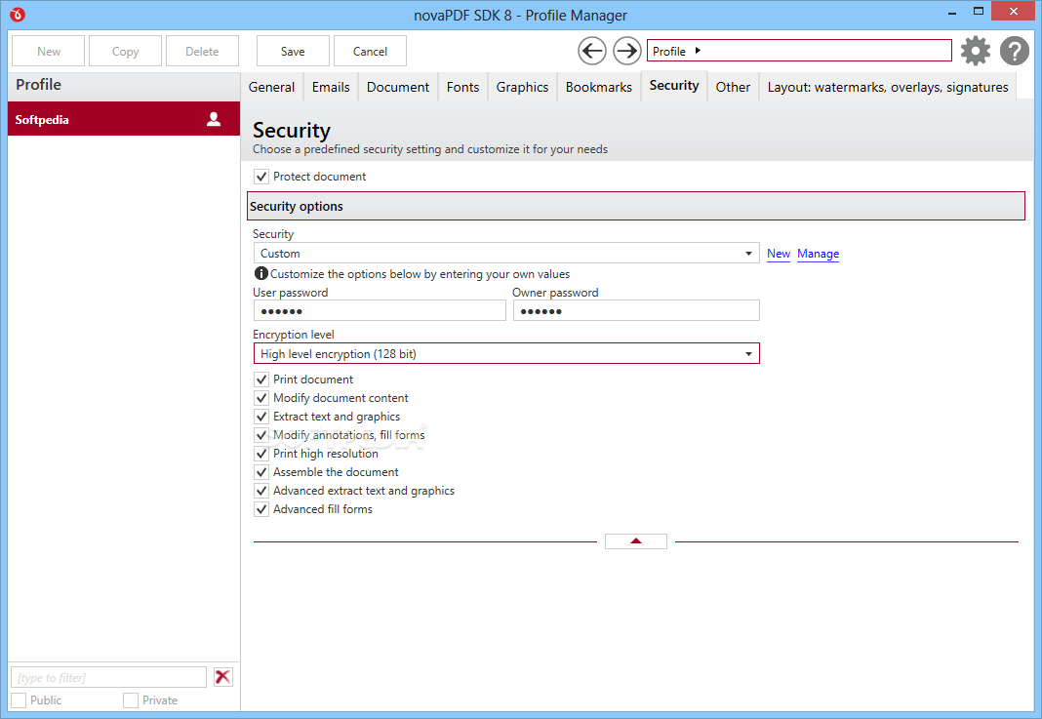Click the back navigation arrow icon

(591, 51)
